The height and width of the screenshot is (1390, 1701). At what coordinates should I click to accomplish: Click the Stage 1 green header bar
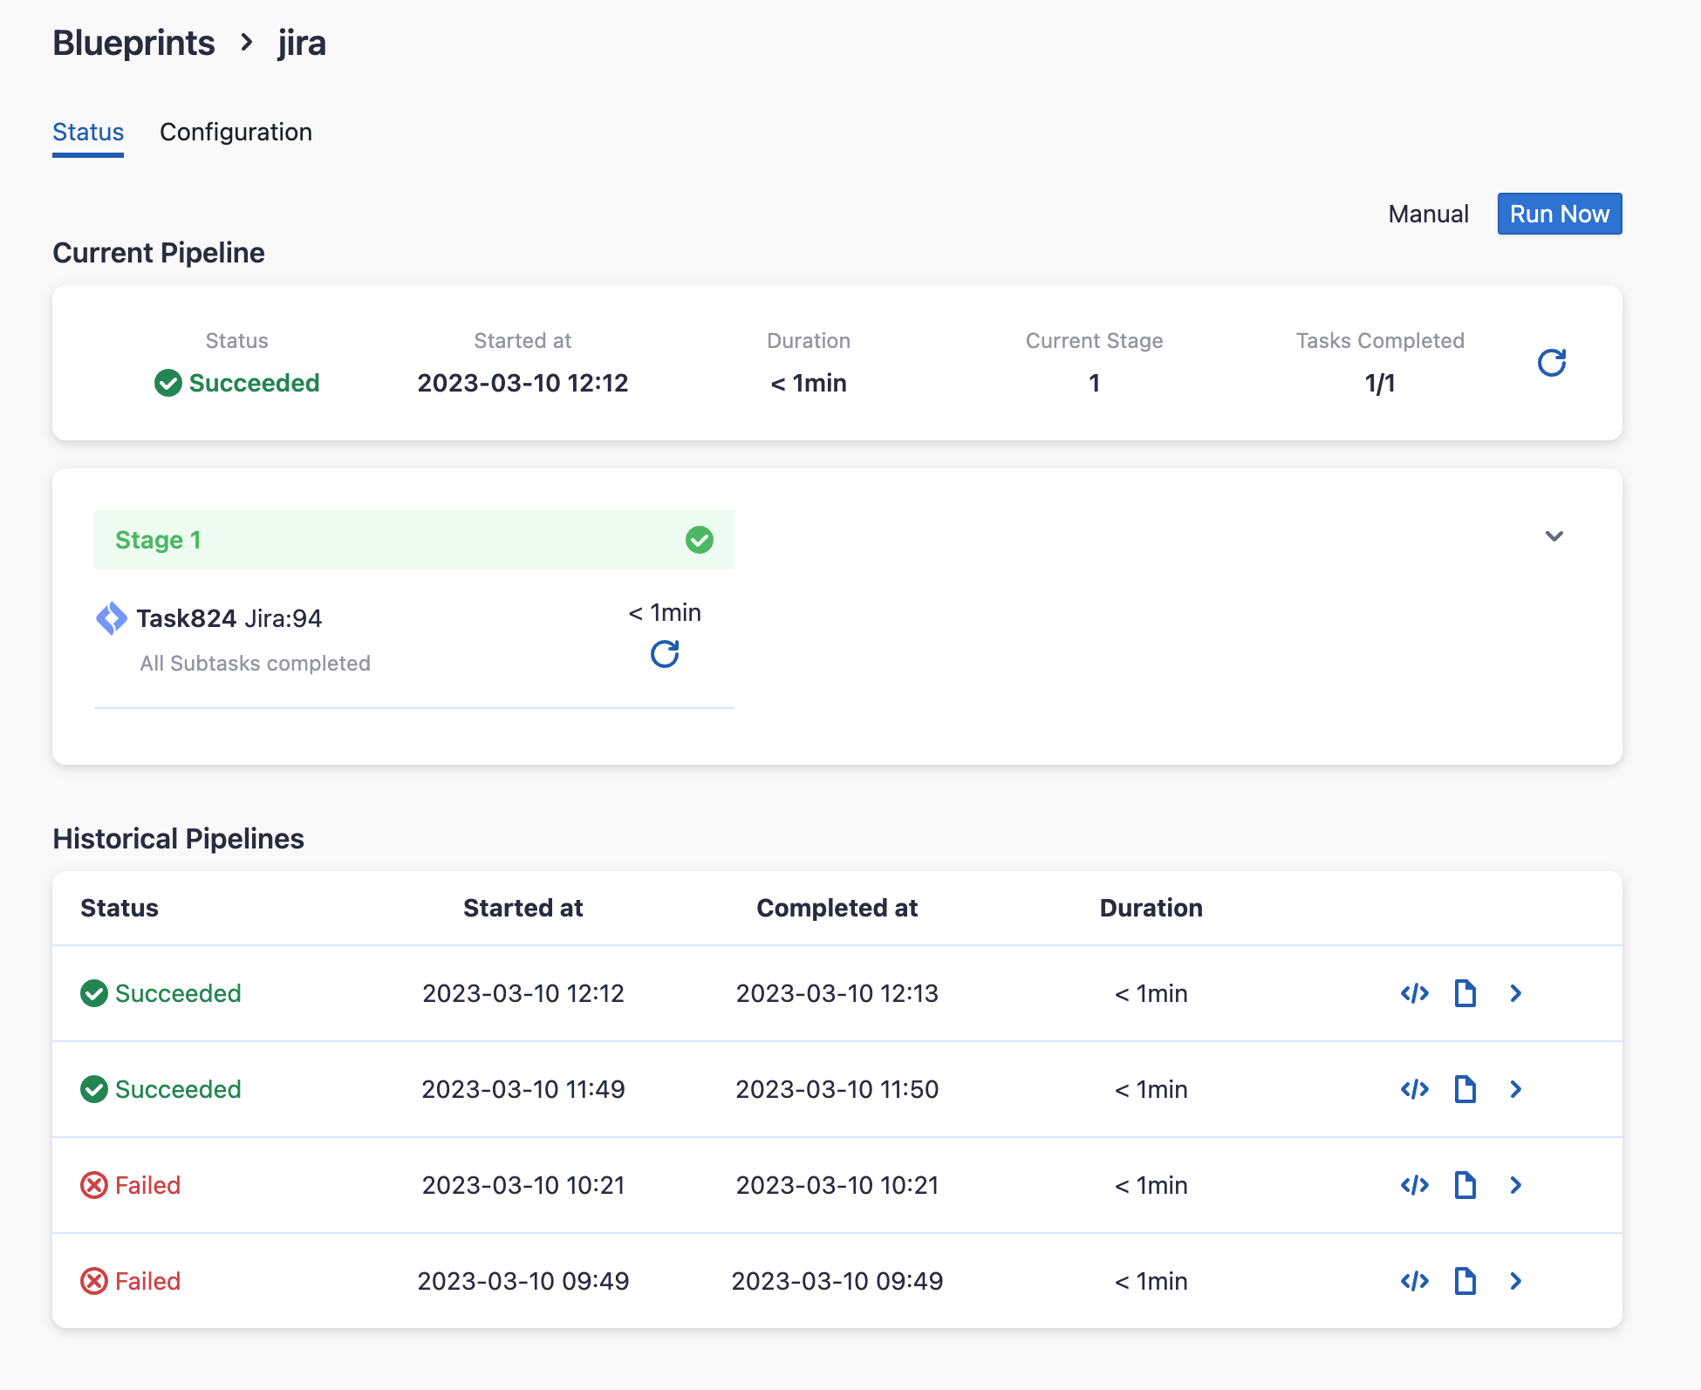413,540
